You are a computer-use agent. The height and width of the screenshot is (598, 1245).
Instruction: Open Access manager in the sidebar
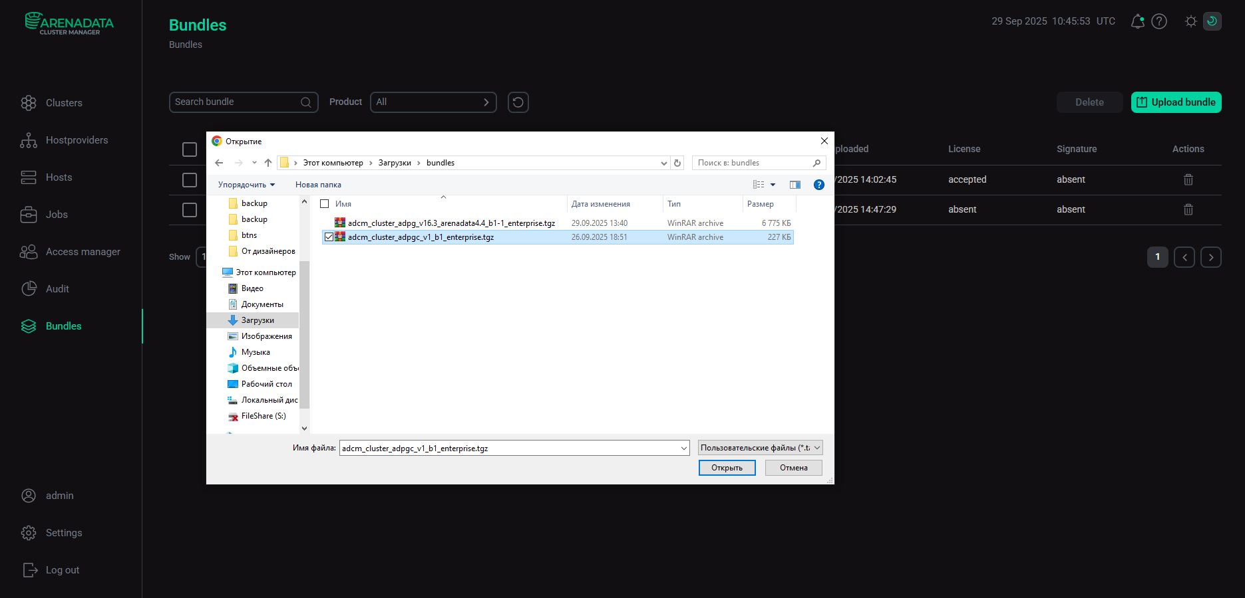(83, 252)
